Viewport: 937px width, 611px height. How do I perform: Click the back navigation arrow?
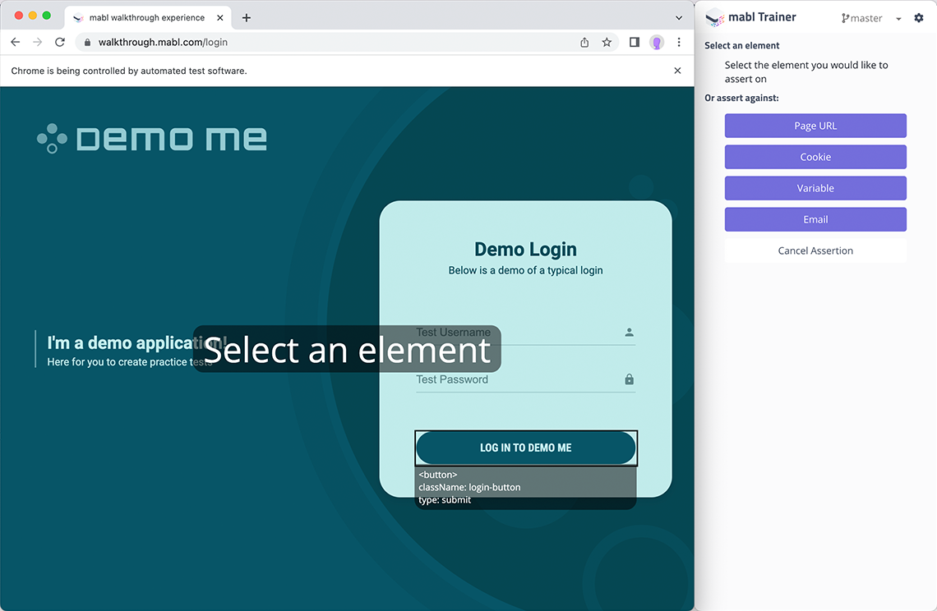click(x=15, y=42)
